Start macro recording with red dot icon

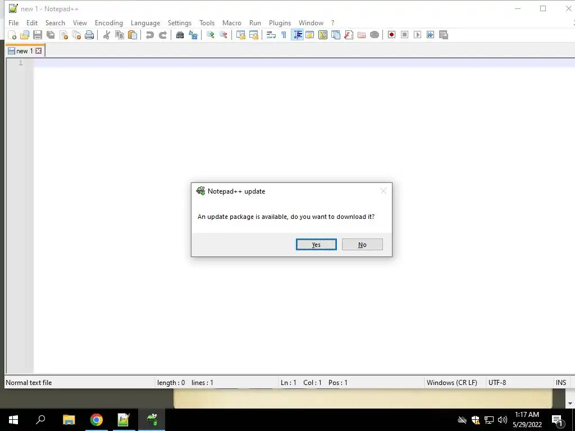(x=391, y=35)
